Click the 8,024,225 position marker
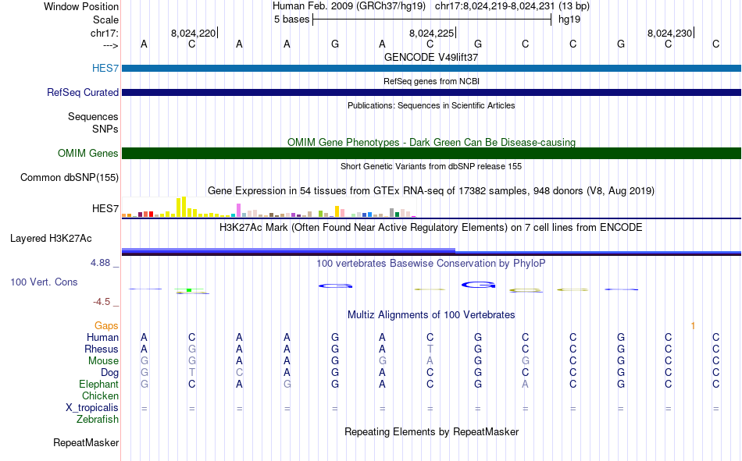Screen dimensions: 742x461 coord(431,33)
